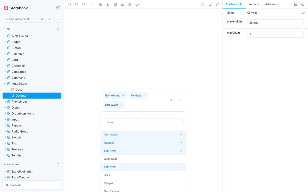
Task: Click the plus button to create story
Action: coord(58,19)
